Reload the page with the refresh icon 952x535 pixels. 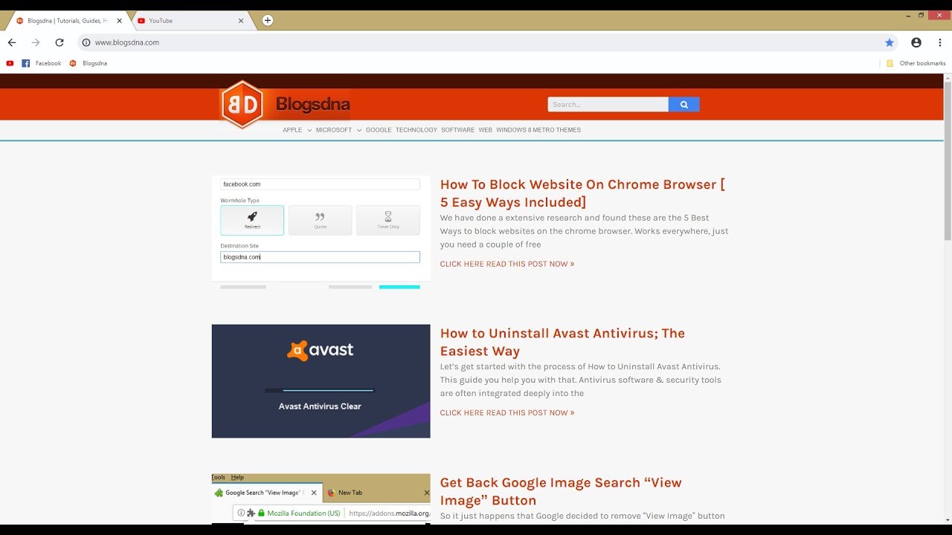(x=59, y=42)
